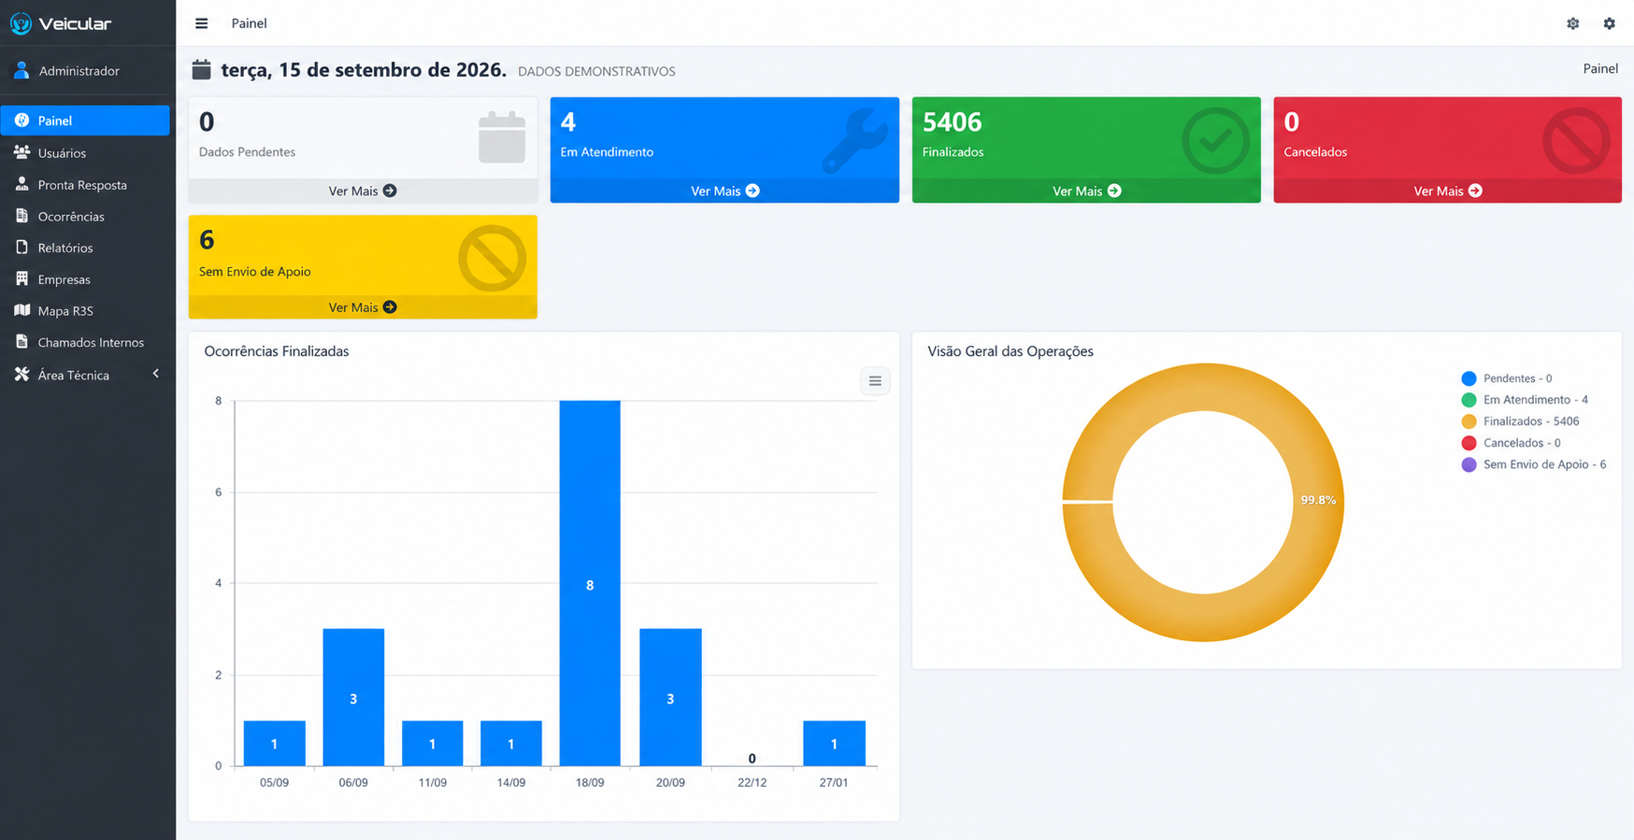1634x840 pixels.
Task: Click the "5406" count on the Finalizados card
Action: (x=952, y=122)
